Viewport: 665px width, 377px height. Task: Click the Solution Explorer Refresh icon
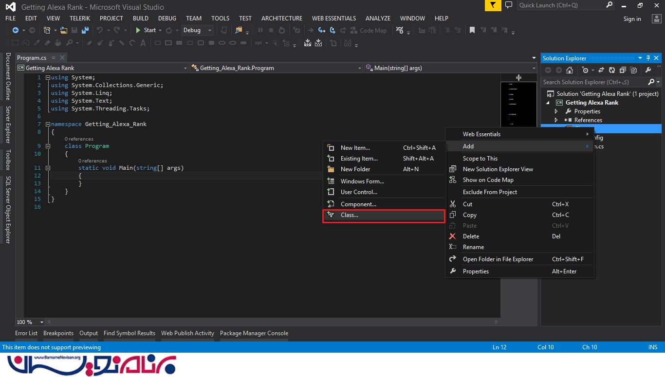(612, 70)
